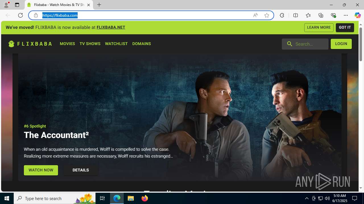
Task: View site information lock icon
Action: tap(36, 15)
